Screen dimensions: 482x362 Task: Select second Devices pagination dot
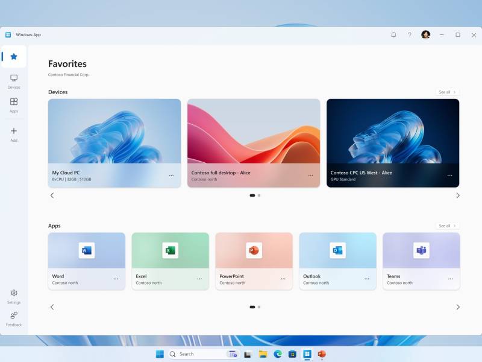click(259, 195)
